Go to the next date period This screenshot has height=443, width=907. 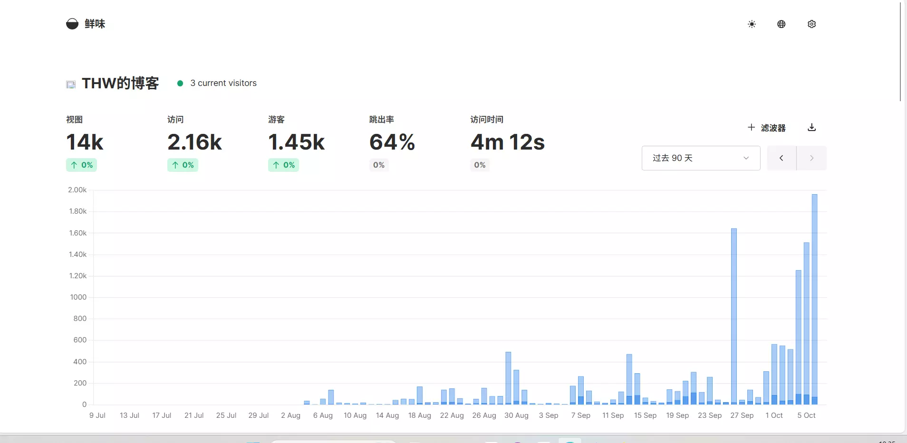point(811,158)
